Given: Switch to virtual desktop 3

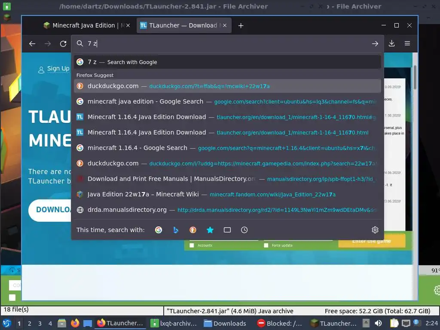Looking at the screenshot, I should pyautogui.click(x=40, y=324).
